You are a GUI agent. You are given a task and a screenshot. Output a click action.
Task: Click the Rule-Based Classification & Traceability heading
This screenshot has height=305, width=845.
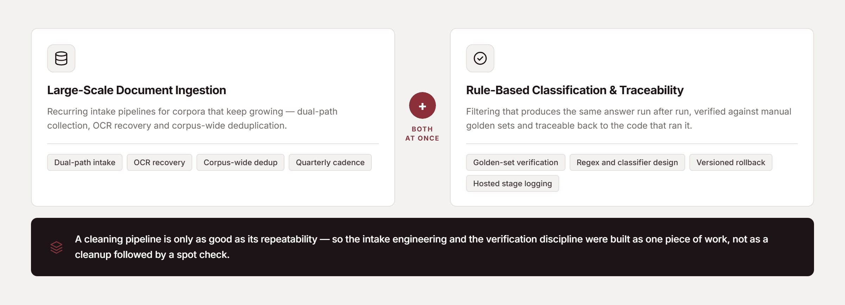click(575, 90)
